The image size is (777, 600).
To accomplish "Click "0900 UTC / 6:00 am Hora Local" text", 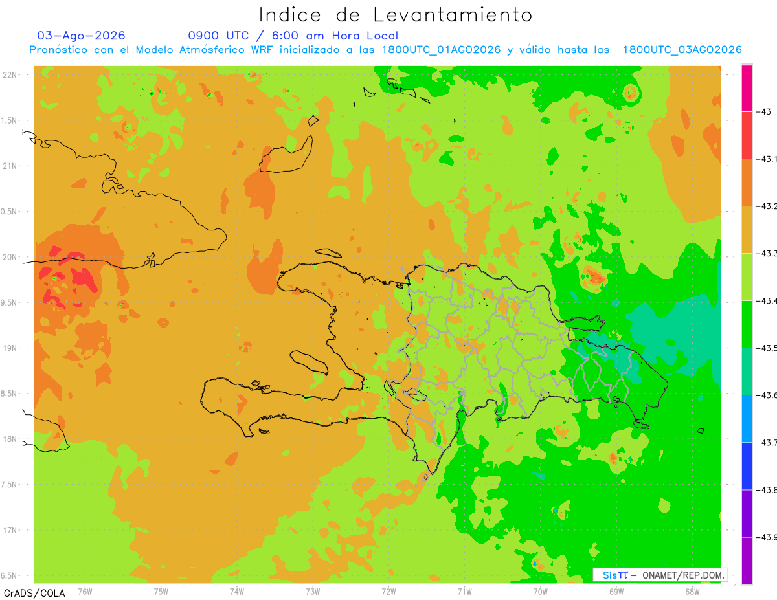I will [293, 36].
